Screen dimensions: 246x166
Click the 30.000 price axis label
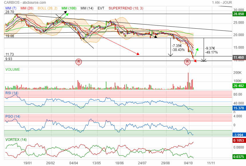tap(239, 10)
